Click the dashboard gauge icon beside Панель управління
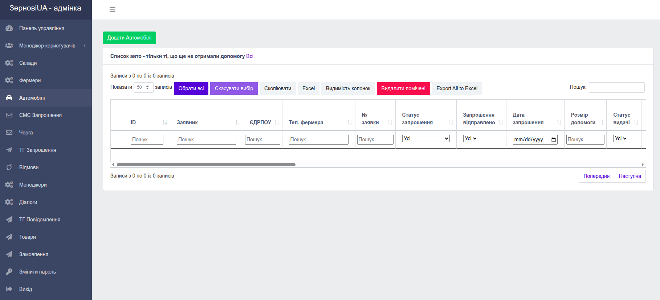Image resolution: width=660 pixels, height=300 pixels. click(x=9, y=28)
